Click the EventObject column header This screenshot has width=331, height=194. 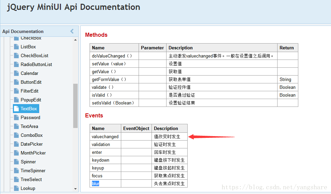pos(136,128)
